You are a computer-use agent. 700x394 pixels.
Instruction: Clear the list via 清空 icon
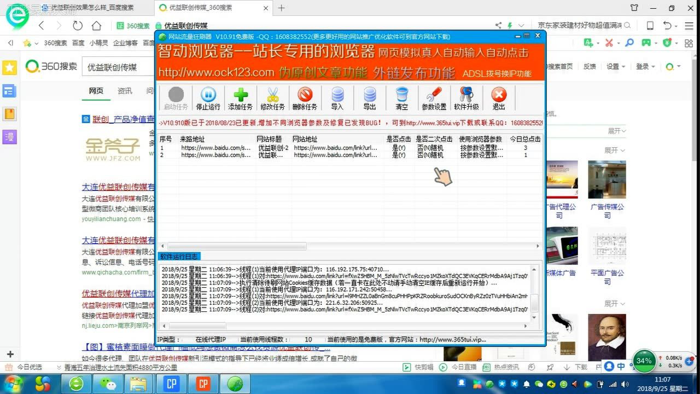click(x=402, y=99)
